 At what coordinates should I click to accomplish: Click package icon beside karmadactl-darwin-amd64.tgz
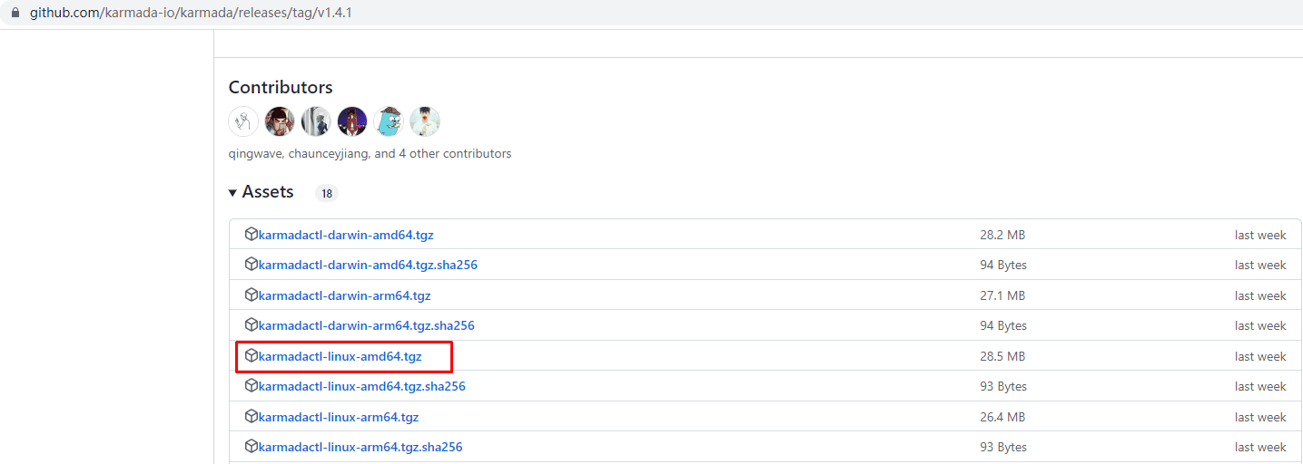click(252, 234)
